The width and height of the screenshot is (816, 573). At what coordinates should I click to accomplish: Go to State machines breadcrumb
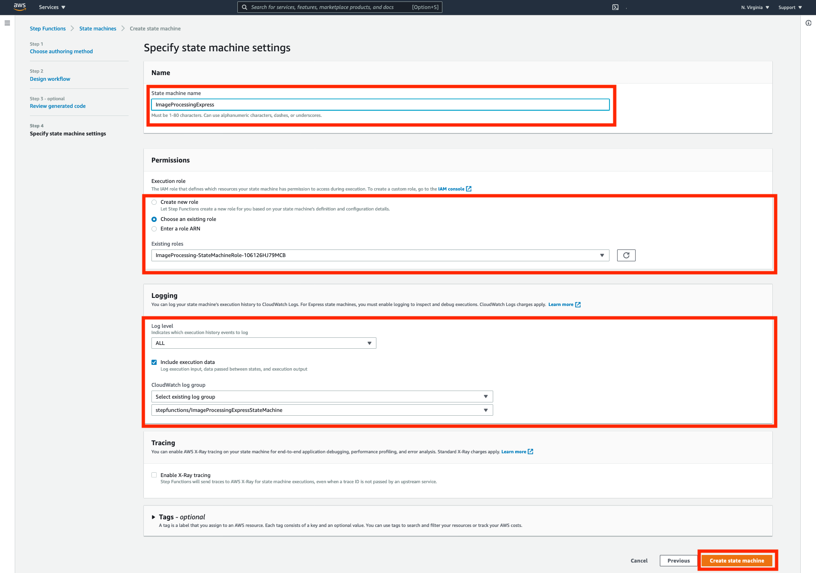coord(98,29)
